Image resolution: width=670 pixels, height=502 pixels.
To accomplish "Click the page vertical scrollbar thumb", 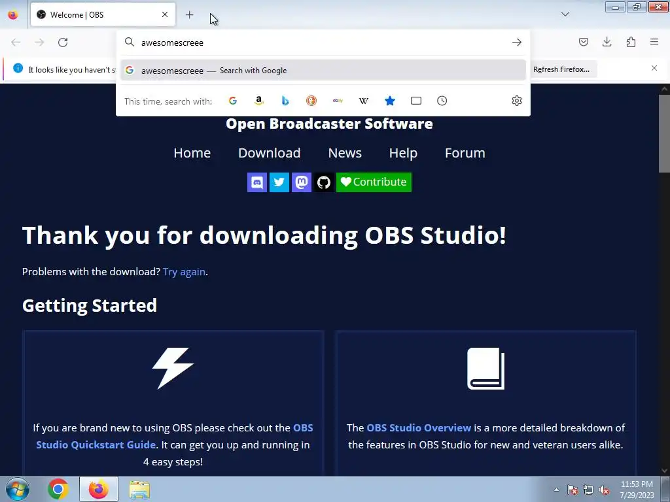I will point(665,133).
